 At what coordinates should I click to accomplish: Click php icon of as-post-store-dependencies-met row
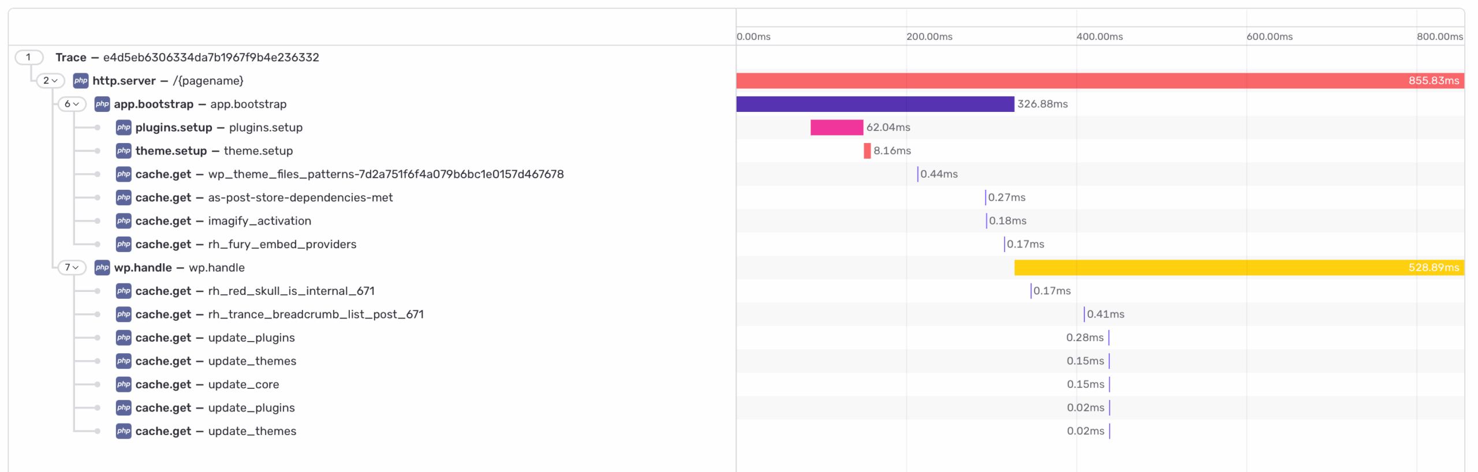click(124, 197)
